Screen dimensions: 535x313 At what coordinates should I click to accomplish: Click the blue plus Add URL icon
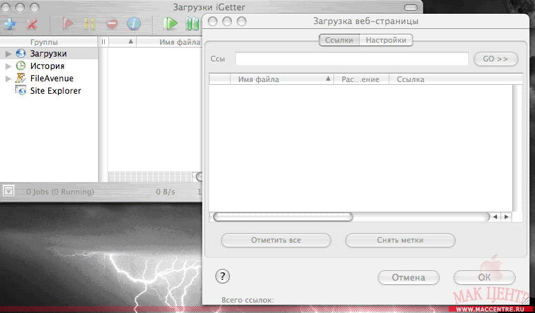pyautogui.click(x=10, y=24)
